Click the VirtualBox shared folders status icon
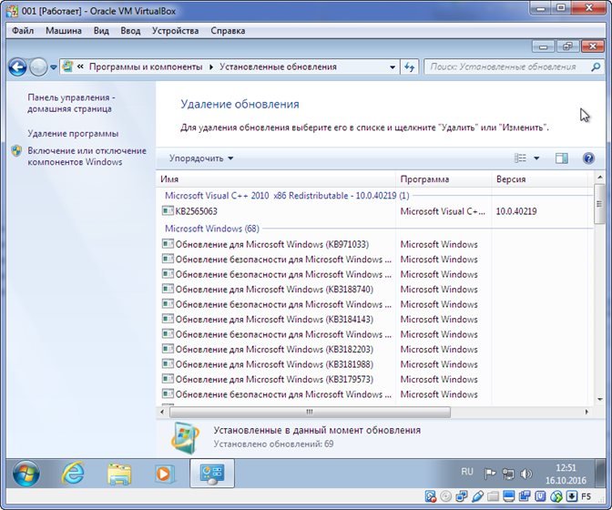Screen dimensions: 612x510 pyautogui.click(x=493, y=496)
